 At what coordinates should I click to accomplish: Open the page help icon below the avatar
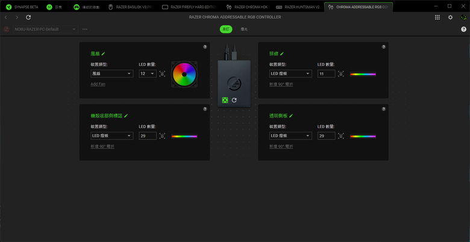(x=463, y=29)
